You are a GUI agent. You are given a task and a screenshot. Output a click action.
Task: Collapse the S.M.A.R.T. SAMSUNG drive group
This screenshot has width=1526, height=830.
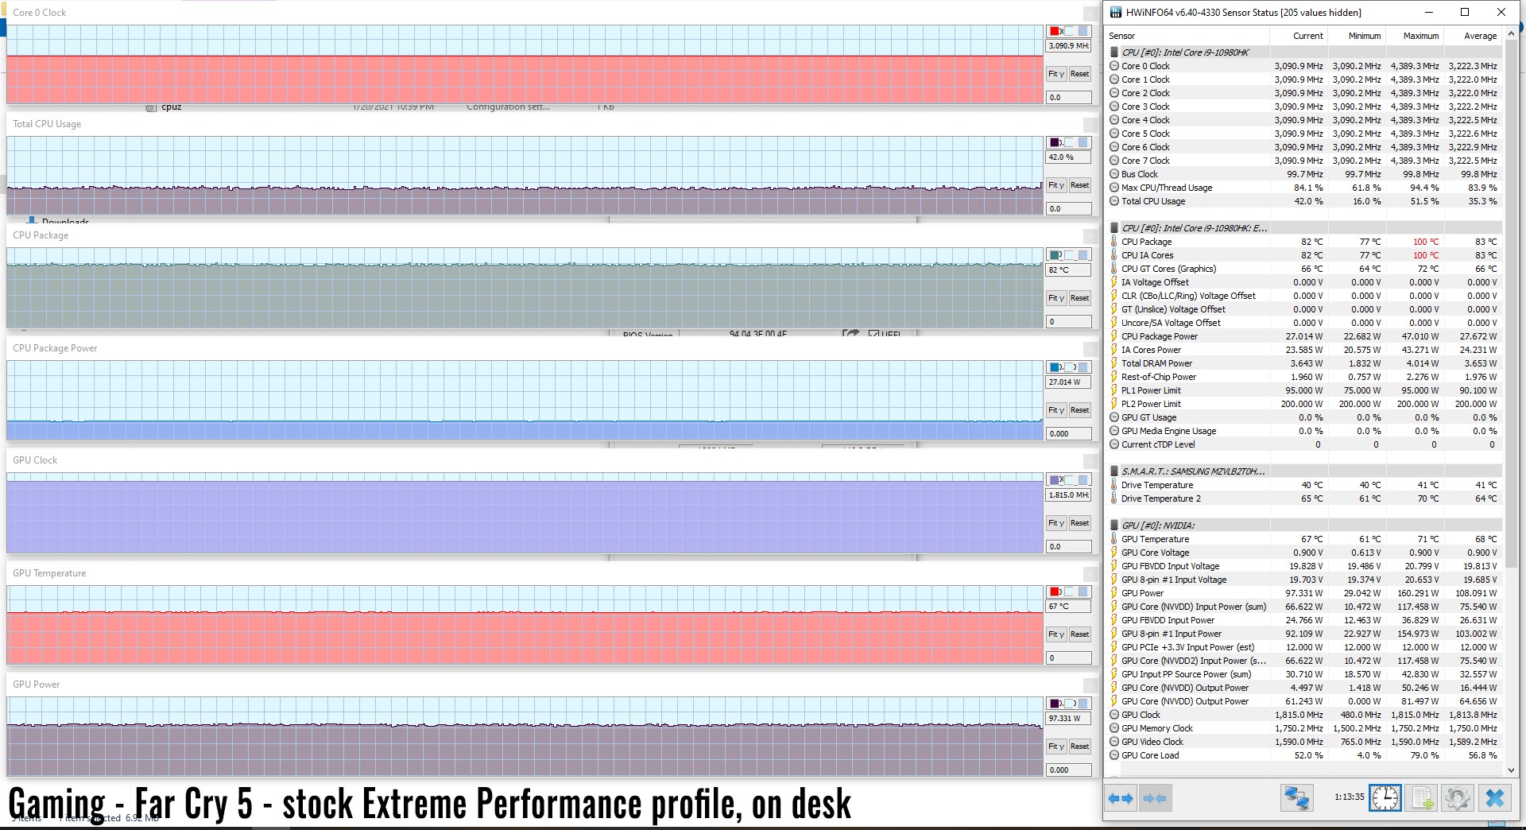(1114, 471)
